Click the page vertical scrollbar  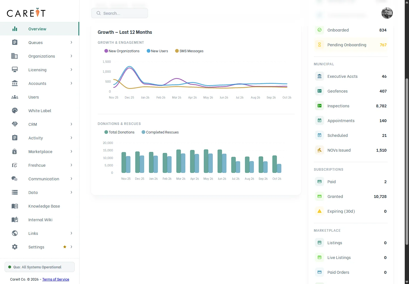click(407, 161)
